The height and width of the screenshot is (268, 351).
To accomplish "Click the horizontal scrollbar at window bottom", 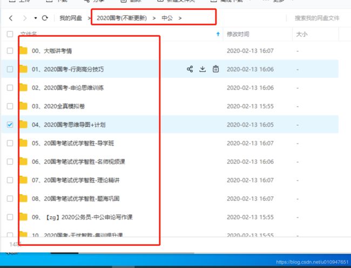I will (123, 253).
